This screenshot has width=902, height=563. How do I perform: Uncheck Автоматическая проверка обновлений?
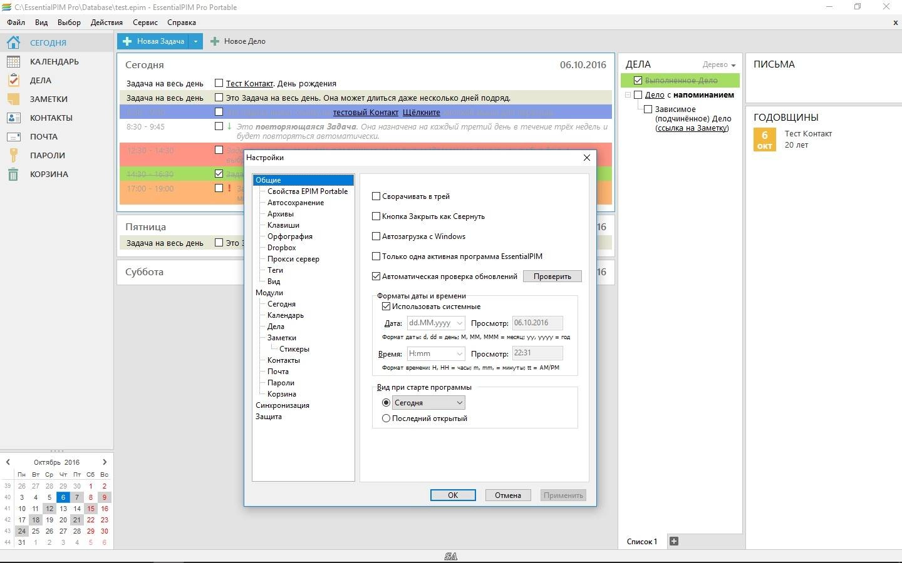[376, 276]
